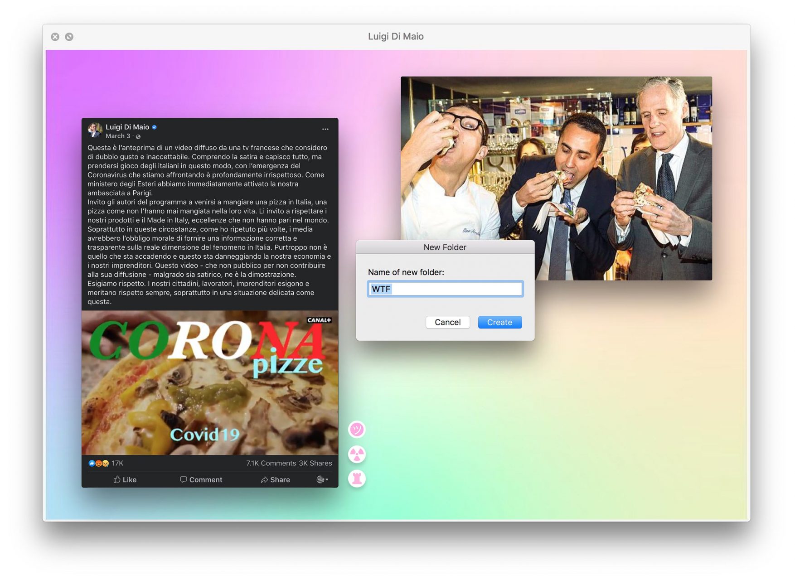The width and height of the screenshot is (795, 580).
Task: Click the Luigi Di Maio profile avatar
Action: click(x=95, y=130)
